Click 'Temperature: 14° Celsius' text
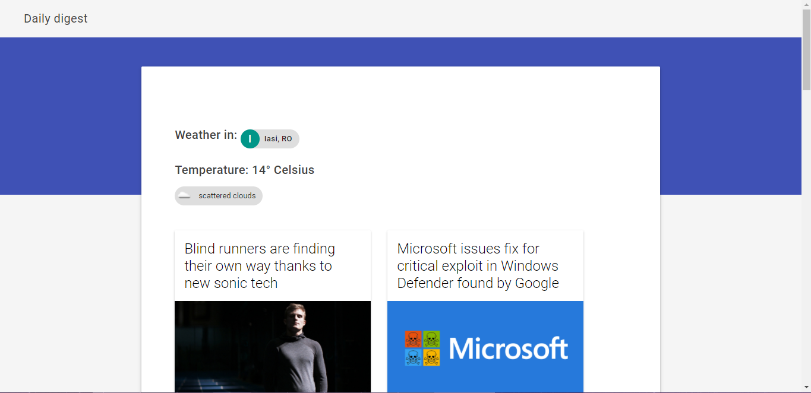 pyautogui.click(x=244, y=170)
